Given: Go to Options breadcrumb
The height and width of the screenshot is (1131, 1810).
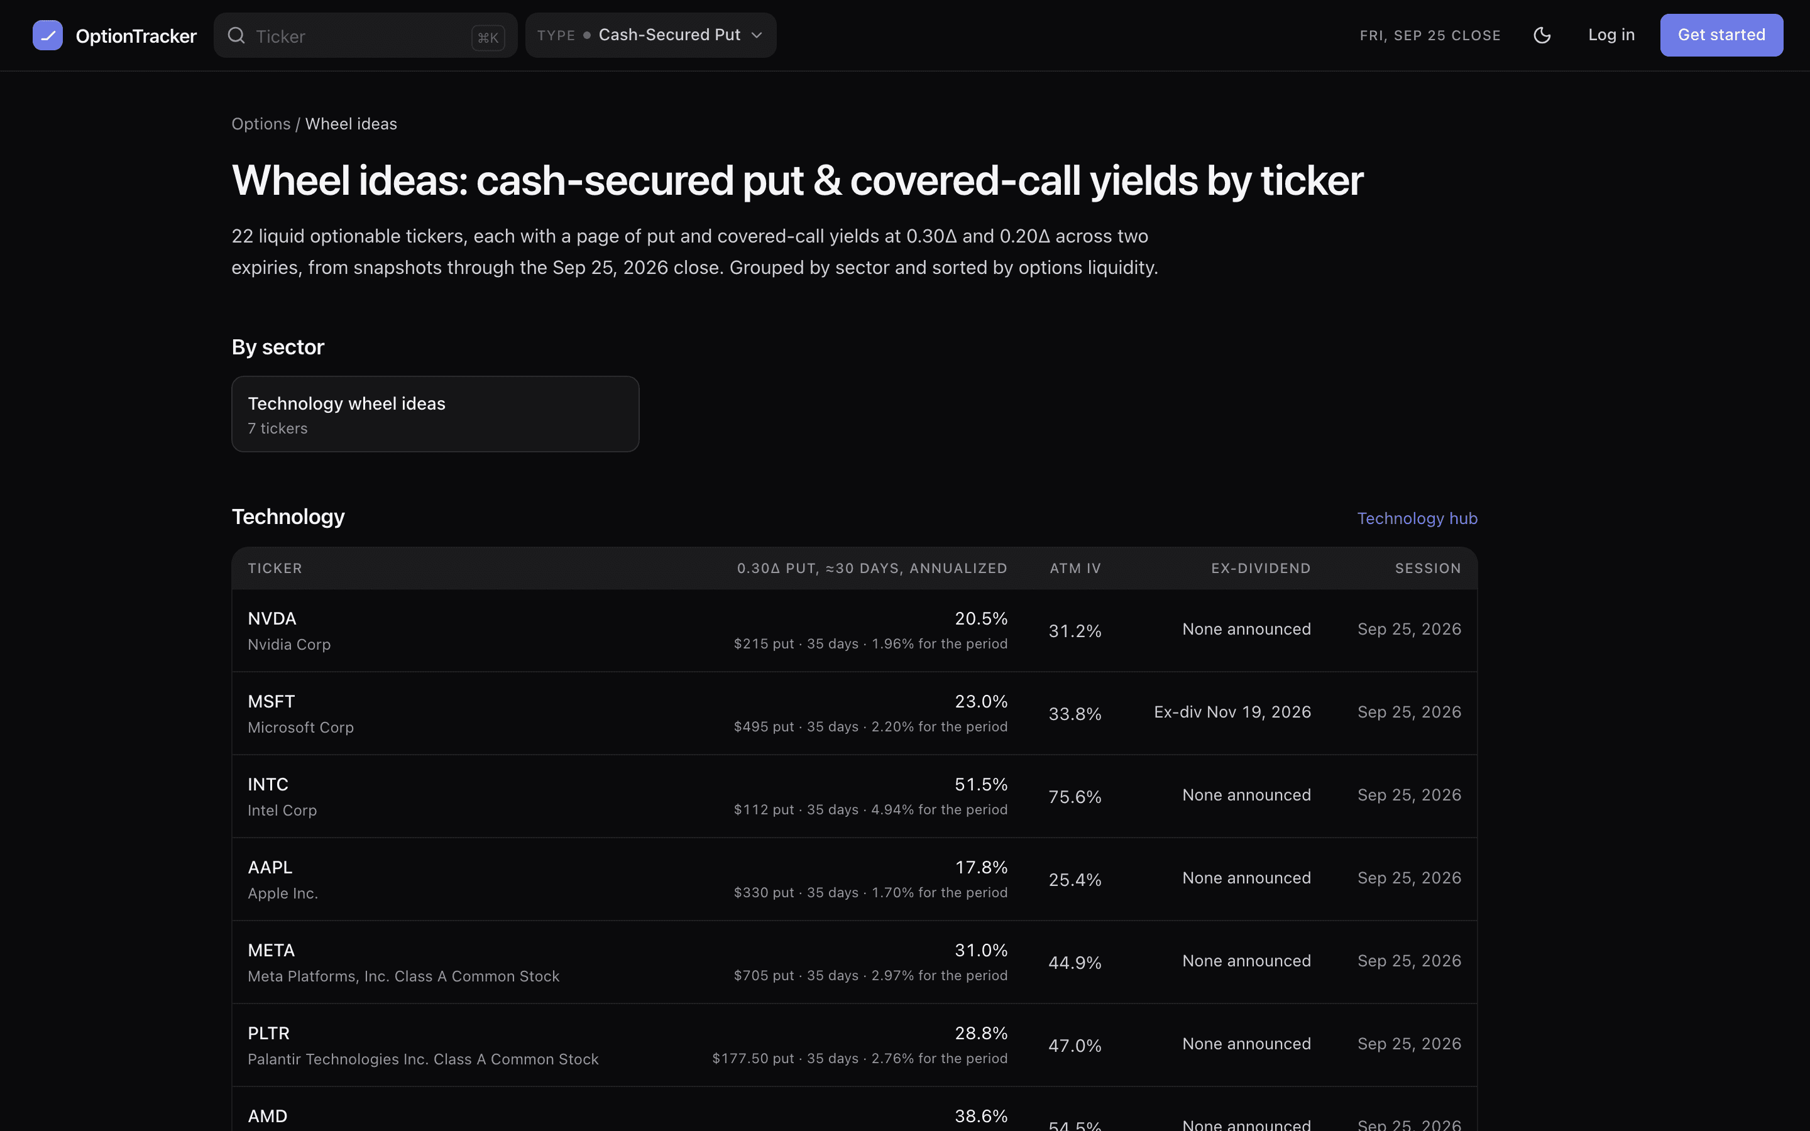Looking at the screenshot, I should pyautogui.click(x=260, y=123).
